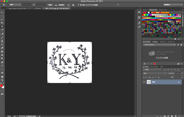Select the Type tool in toolbox

[2, 66]
